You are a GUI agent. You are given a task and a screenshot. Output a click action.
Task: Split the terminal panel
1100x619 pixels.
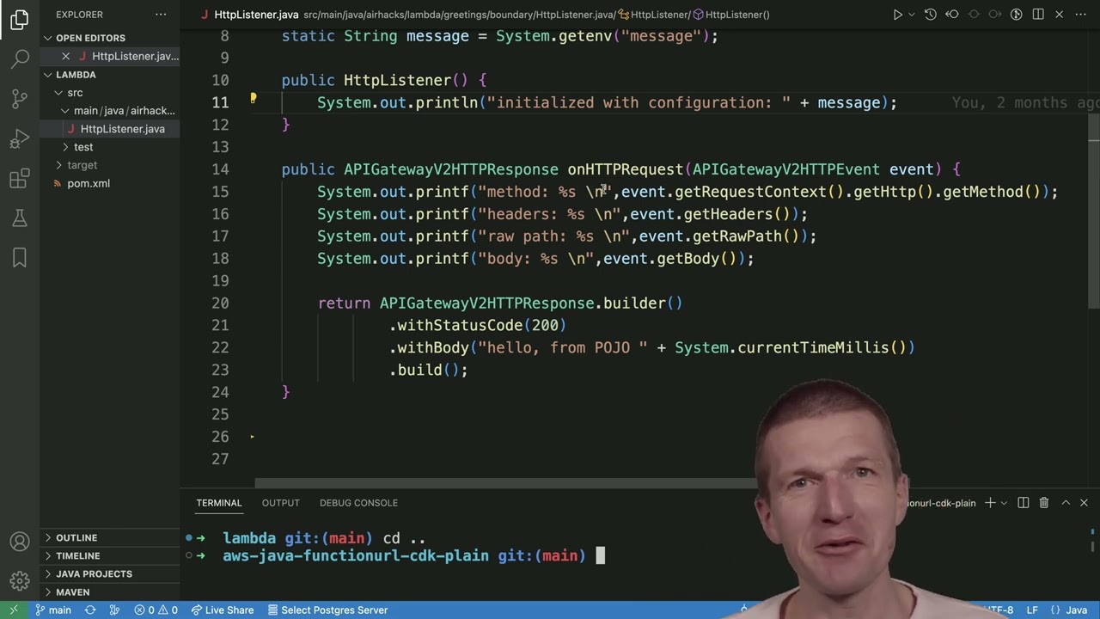click(1023, 503)
